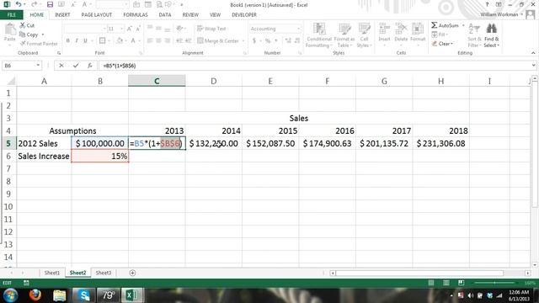
Task: Click Format Painter brush
Action: [x=39, y=44]
